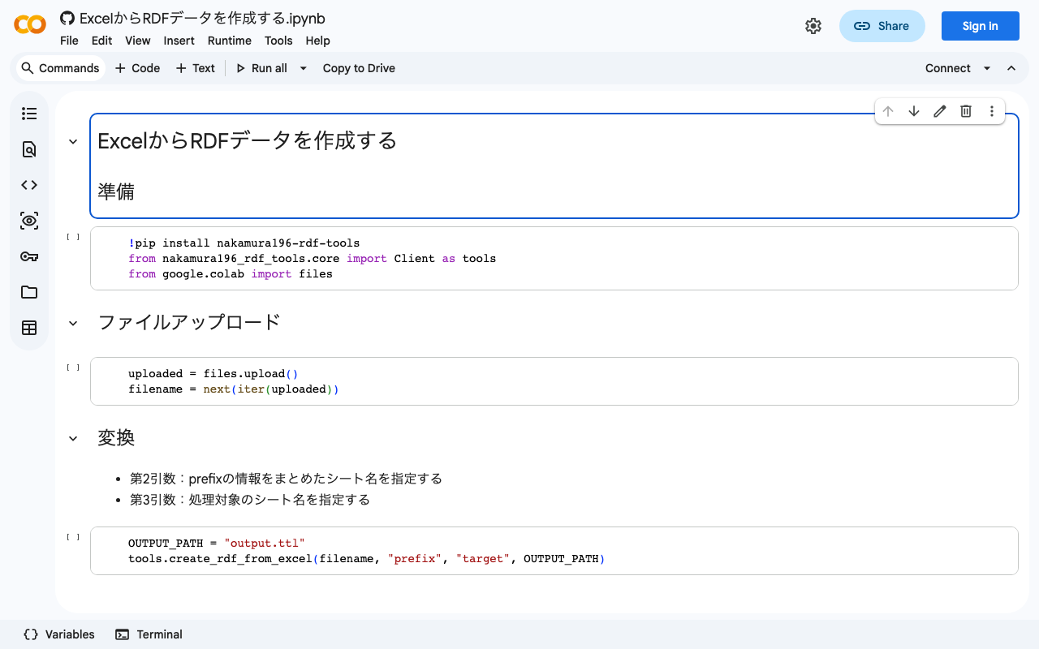Open the Tools menu
This screenshot has width=1039, height=649.
click(278, 41)
